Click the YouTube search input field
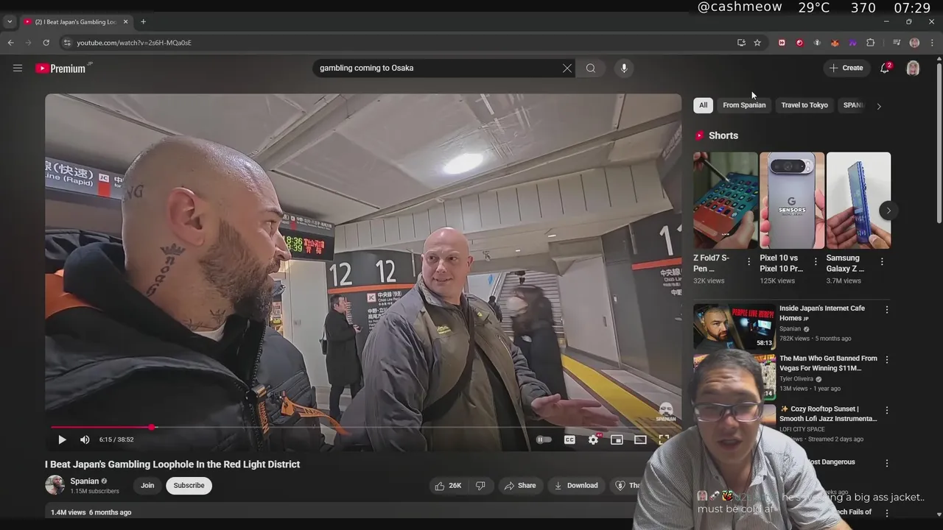This screenshot has height=530, width=943. [439, 68]
